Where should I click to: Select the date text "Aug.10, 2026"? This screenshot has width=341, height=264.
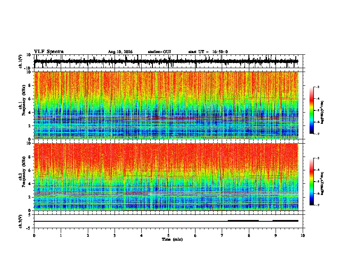tap(120, 52)
